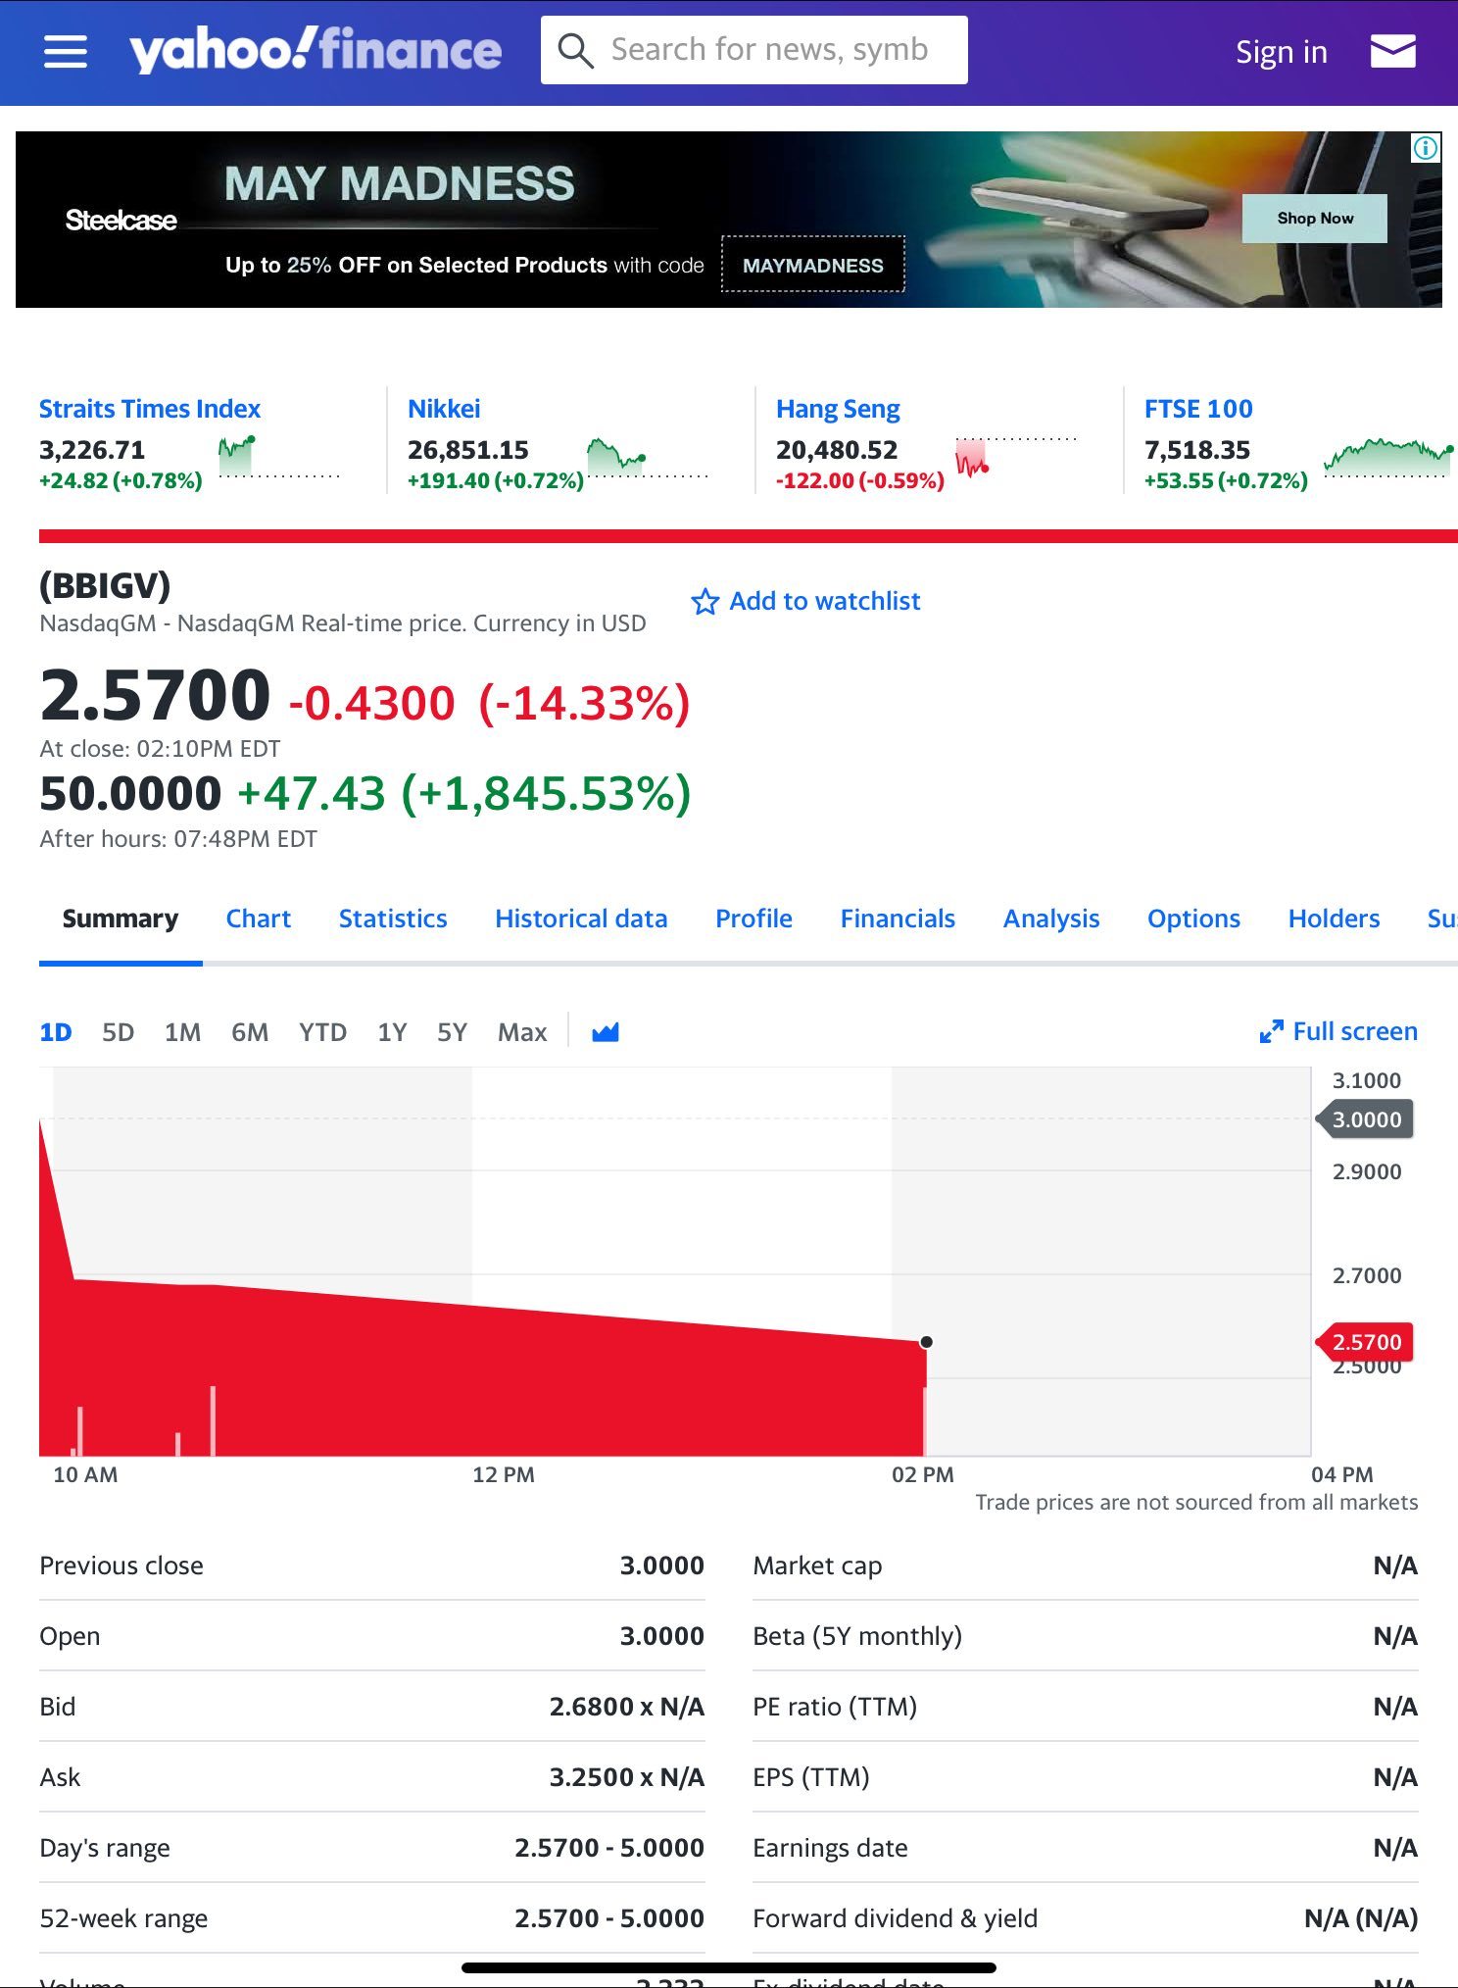The image size is (1458, 1988).
Task: Open the Historical data tab
Action: [581, 919]
